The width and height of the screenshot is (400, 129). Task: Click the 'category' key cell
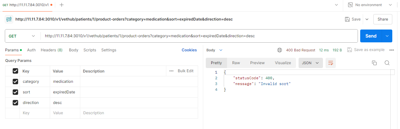(35, 82)
